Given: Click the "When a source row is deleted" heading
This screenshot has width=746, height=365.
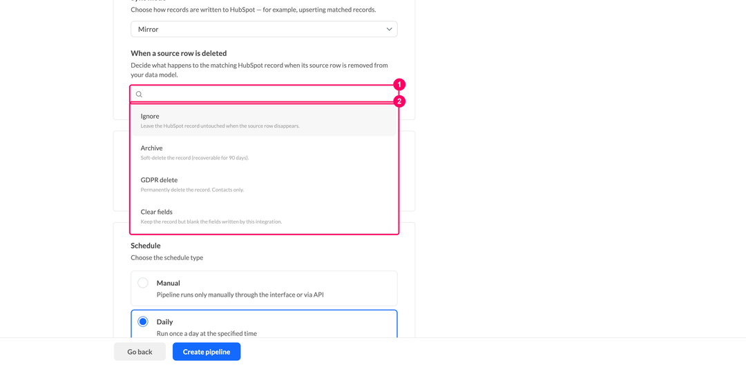Looking at the screenshot, I should point(179,53).
